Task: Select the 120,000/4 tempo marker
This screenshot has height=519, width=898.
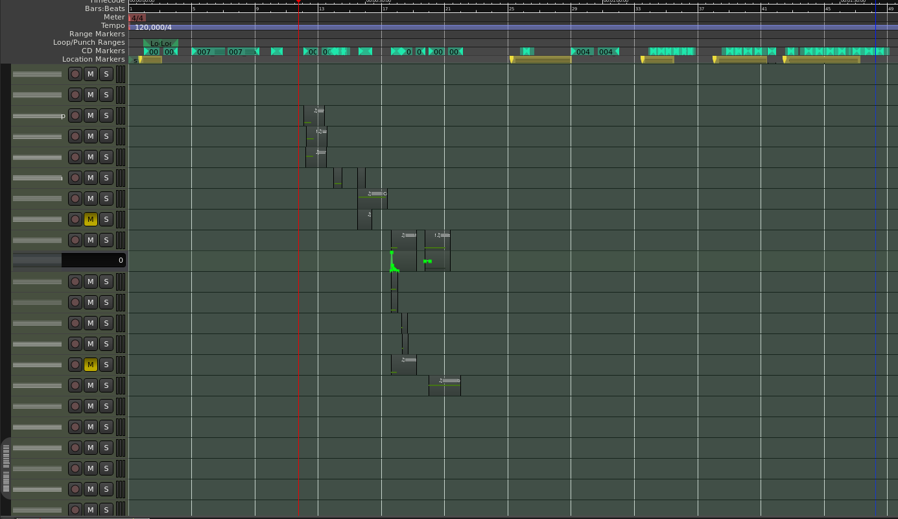Action: coord(153,27)
